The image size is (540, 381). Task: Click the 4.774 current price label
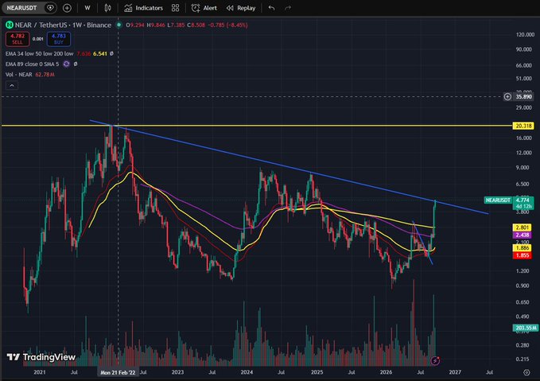pyautogui.click(x=523, y=200)
